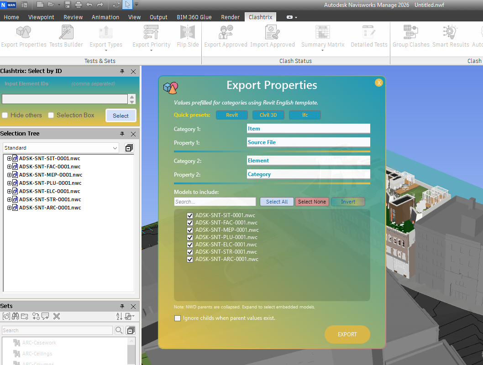Expand ADSK-SNT-STR-0001.nwc tree node
The height and width of the screenshot is (365, 483).
[9, 199]
